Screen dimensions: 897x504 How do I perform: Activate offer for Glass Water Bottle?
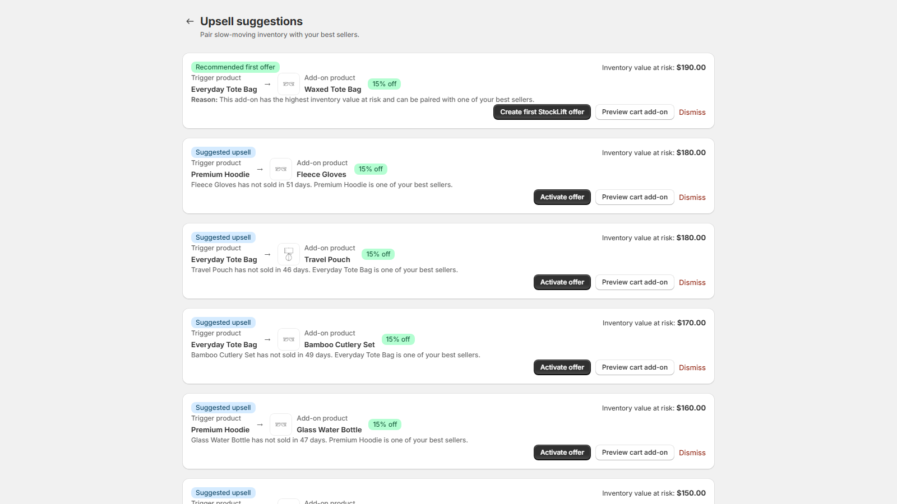click(x=562, y=452)
